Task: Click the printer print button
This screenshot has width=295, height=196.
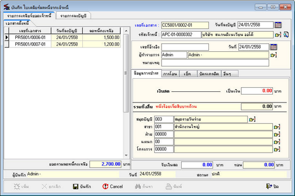Action: click(x=174, y=186)
